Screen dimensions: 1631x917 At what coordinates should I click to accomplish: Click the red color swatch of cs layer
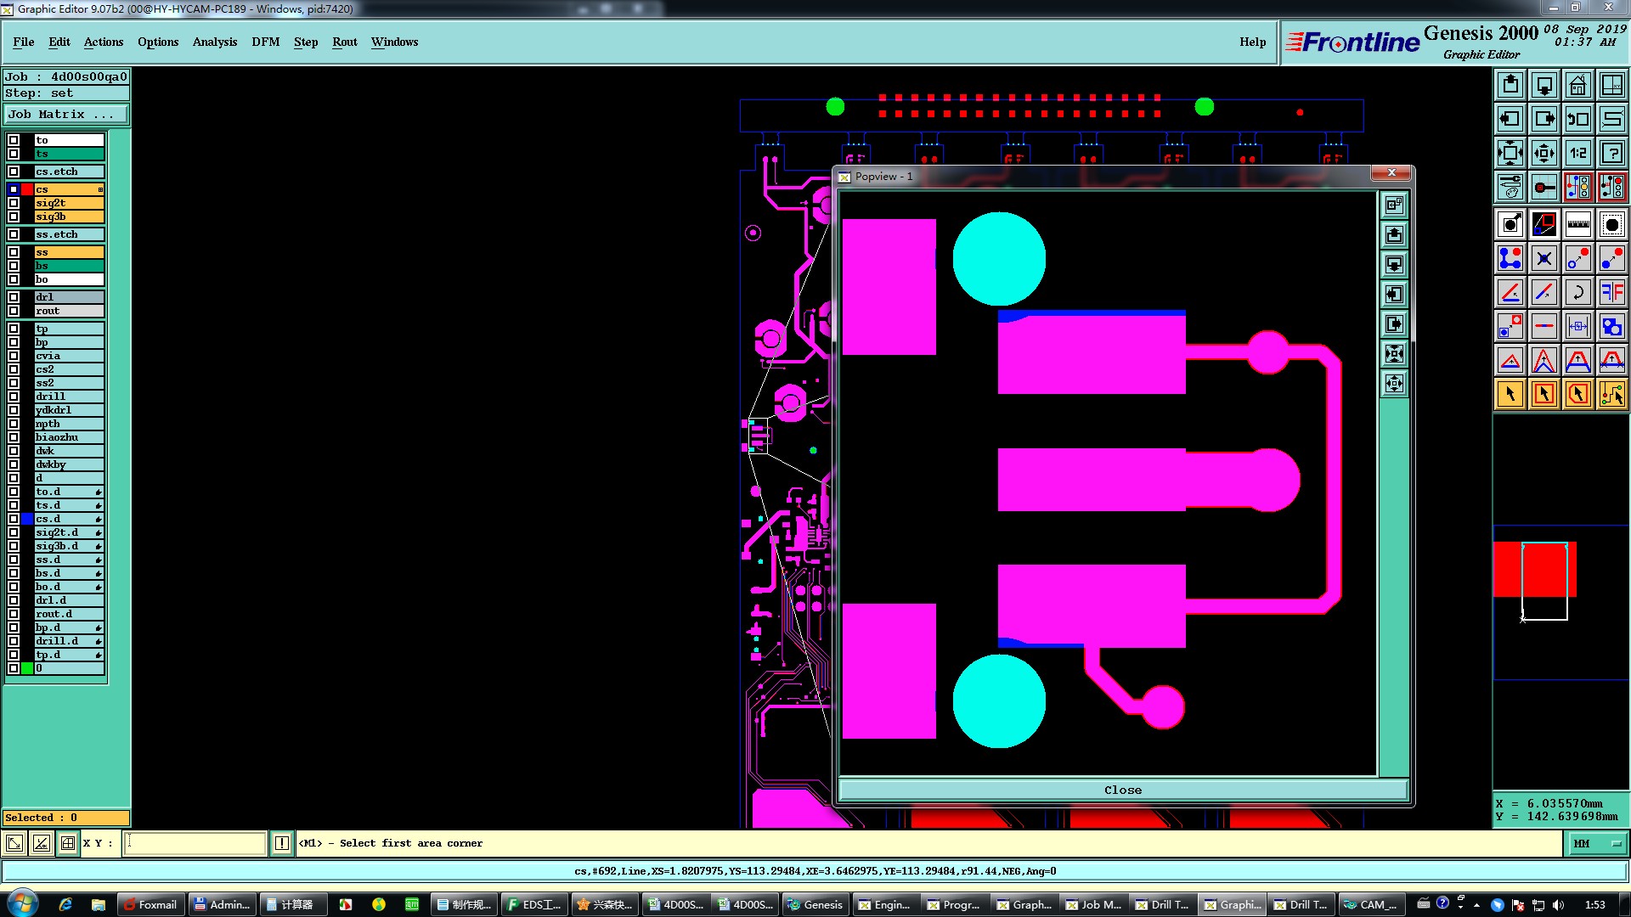[x=27, y=189]
